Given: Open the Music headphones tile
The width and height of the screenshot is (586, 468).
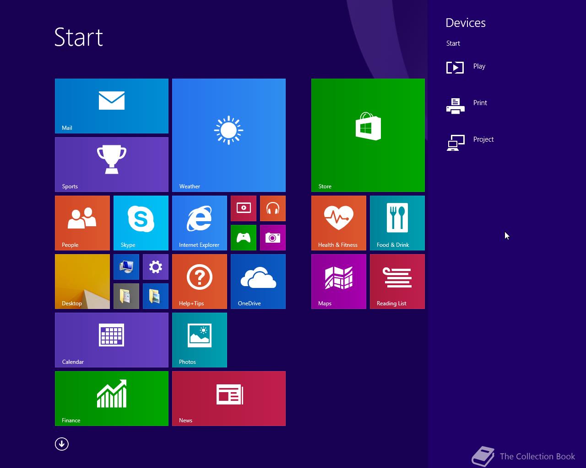Looking at the screenshot, I should click(x=273, y=208).
